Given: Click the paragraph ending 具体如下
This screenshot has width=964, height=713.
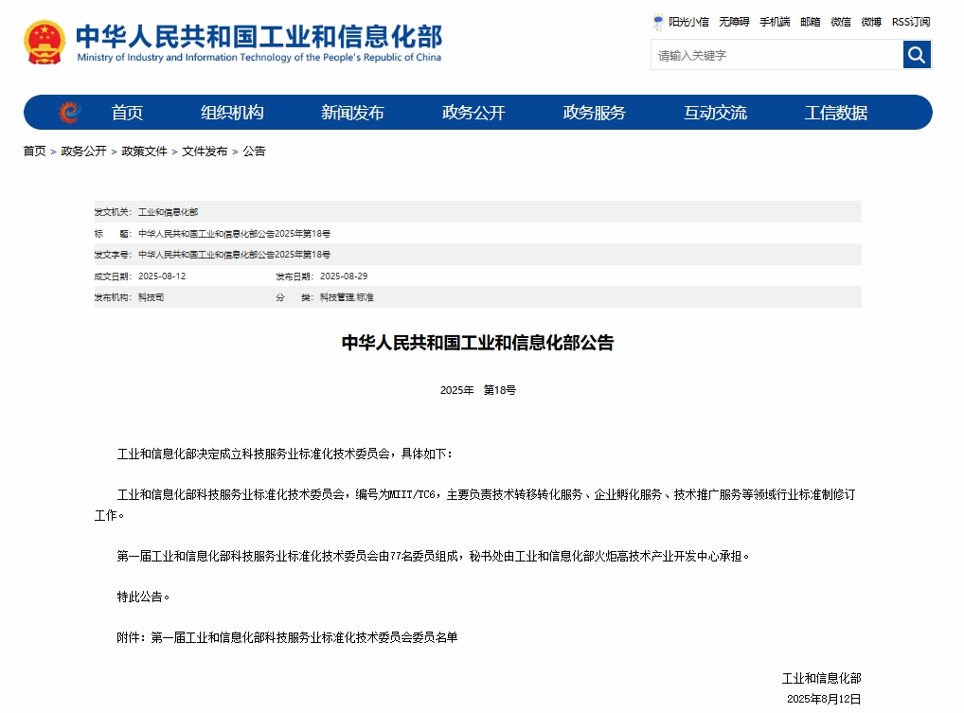Looking at the screenshot, I should (285, 455).
